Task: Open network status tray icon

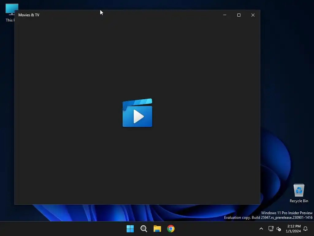Action: [271, 229]
